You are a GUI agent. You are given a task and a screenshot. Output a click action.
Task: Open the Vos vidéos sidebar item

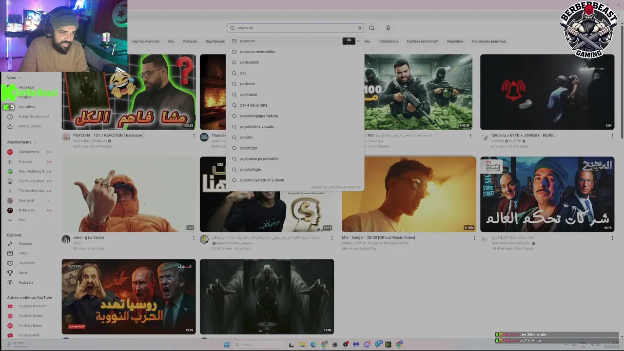[x=27, y=107]
